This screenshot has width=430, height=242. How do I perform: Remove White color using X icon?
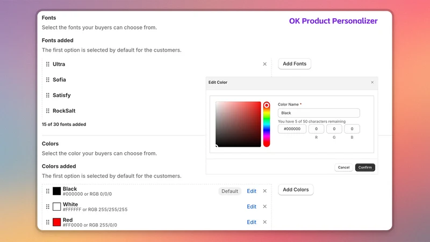(x=264, y=207)
